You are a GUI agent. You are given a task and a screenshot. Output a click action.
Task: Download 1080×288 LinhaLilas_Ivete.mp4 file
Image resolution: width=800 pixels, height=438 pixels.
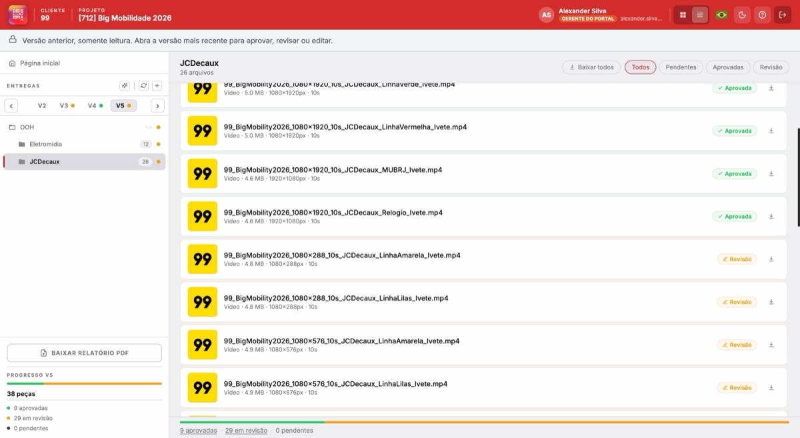(771, 302)
